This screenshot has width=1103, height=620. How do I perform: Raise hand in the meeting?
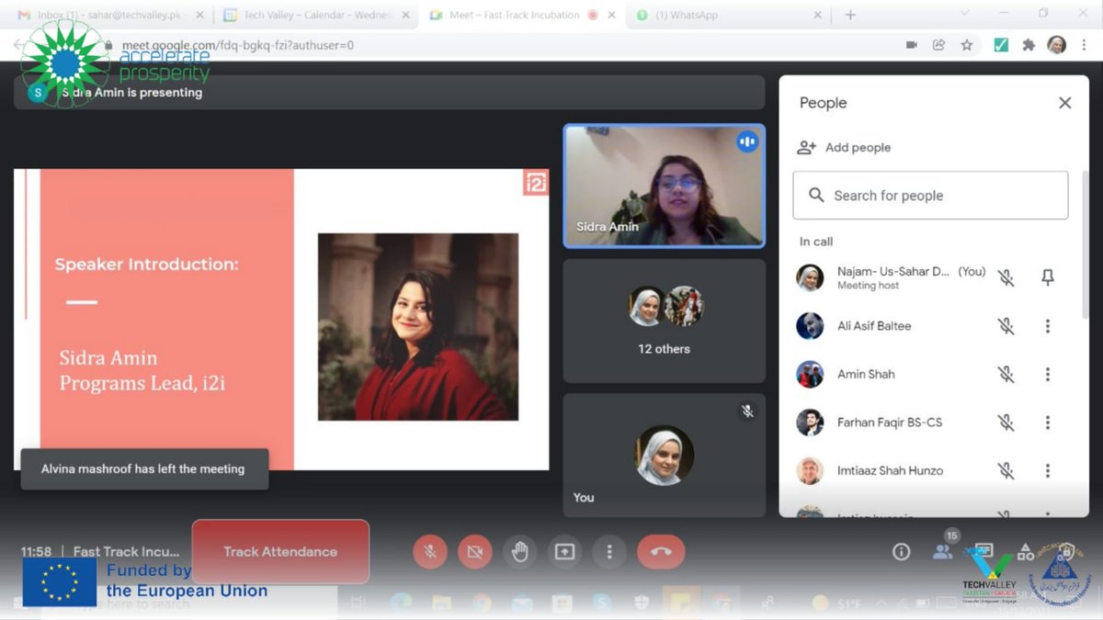pyautogui.click(x=519, y=551)
